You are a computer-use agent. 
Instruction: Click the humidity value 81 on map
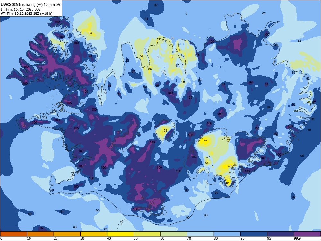pyautogui.click(x=106, y=229)
